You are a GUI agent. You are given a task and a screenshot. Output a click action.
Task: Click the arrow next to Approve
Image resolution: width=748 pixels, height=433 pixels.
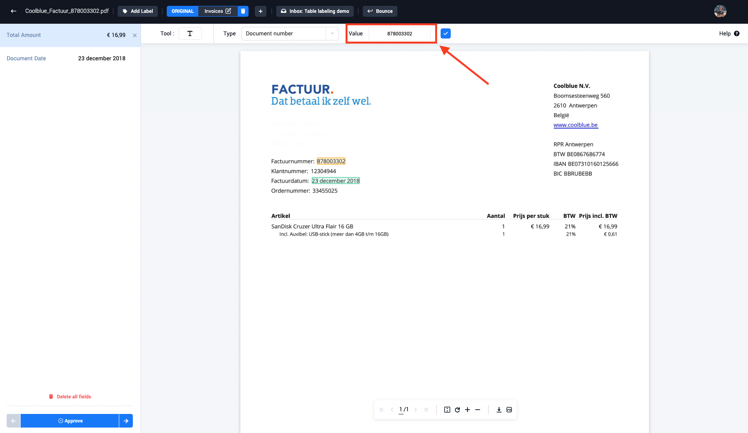(126, 421)
